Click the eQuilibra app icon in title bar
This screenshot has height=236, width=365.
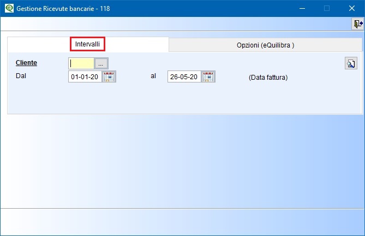click(x=9, y=8)
